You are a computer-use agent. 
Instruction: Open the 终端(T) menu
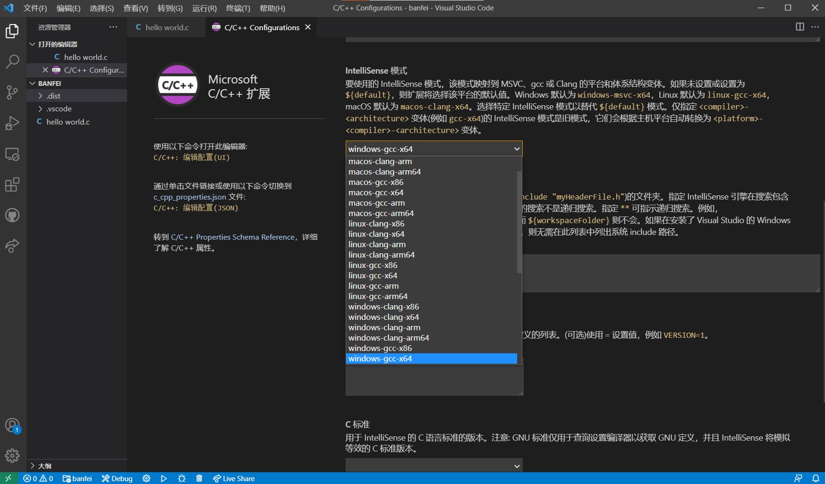tap(238, 8)
